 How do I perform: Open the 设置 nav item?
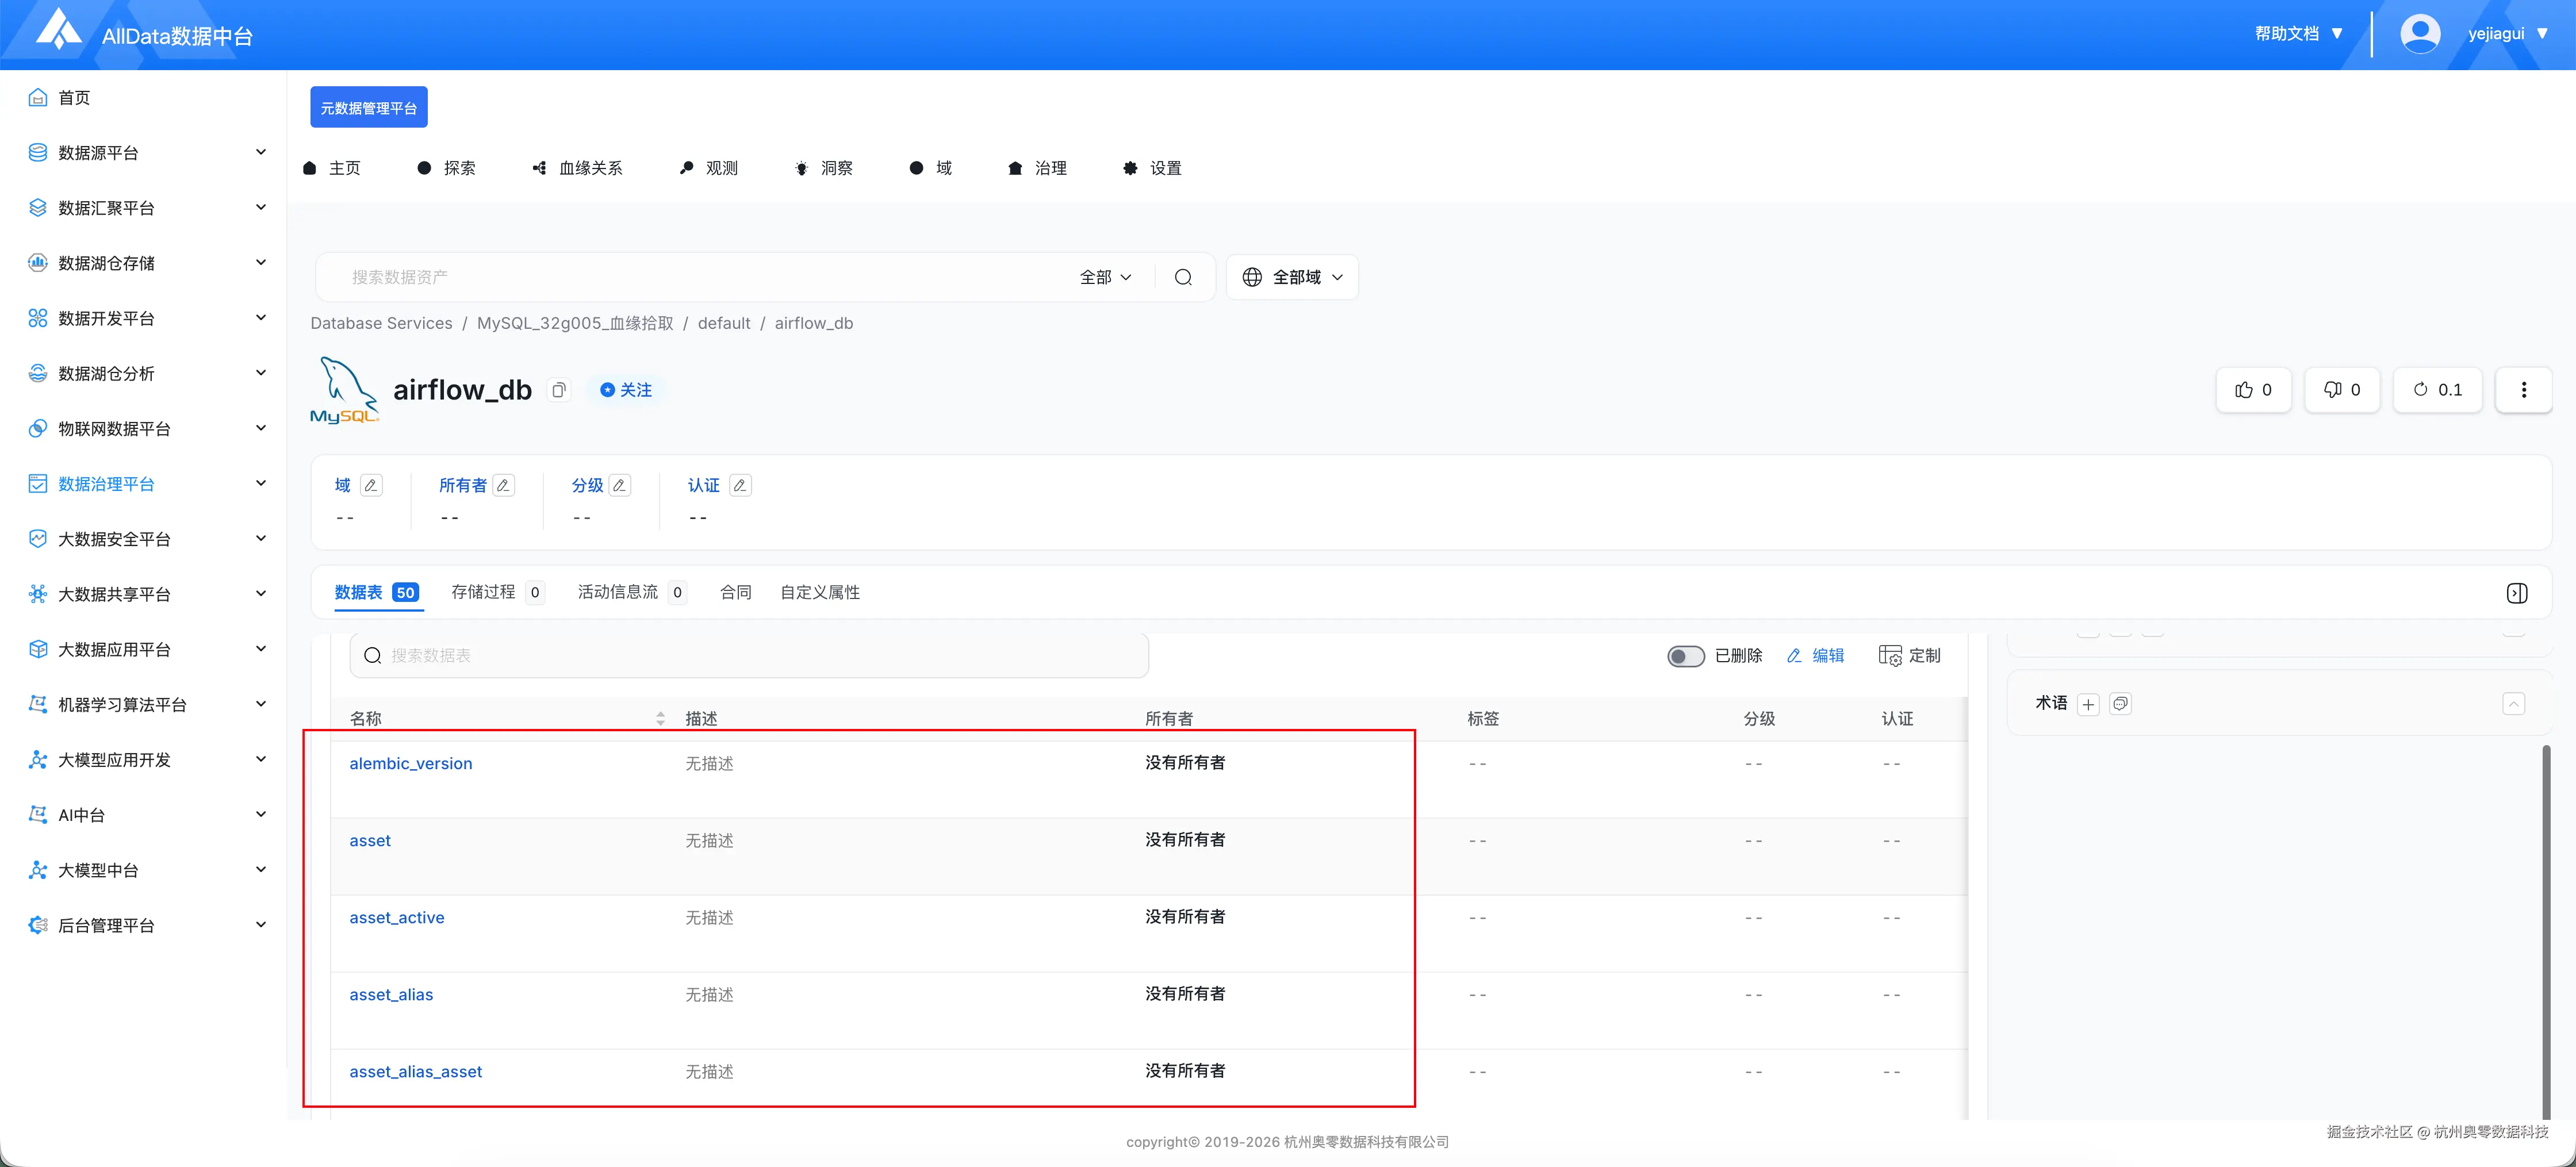coord(1152,168)
